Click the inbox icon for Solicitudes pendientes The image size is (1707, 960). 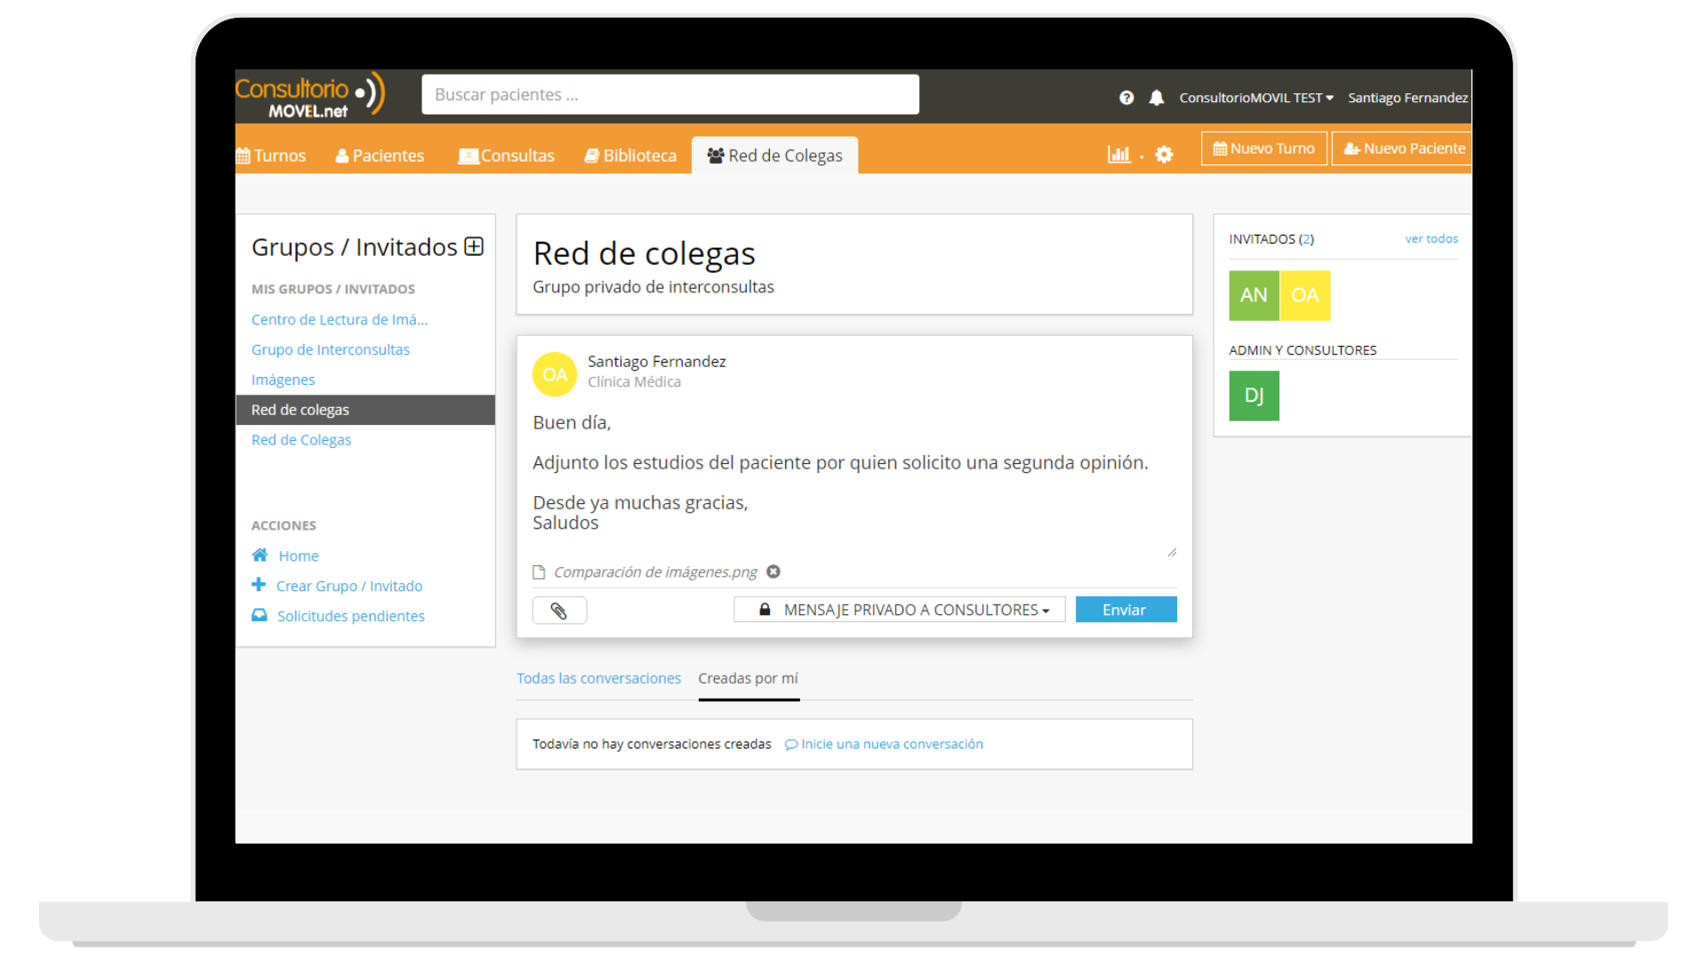point(260,615)
